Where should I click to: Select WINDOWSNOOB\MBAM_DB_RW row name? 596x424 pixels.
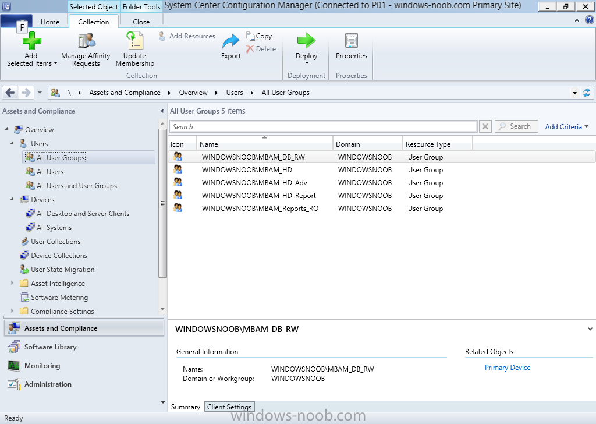pos(253,157)
